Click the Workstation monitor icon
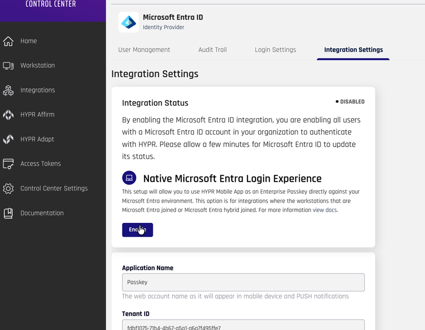This screenshot has height=330, width=425. pyautogui.click(x=8, y=66)
